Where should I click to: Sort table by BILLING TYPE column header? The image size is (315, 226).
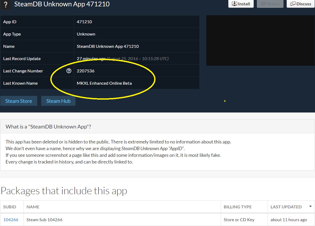[x=238, y=207]
